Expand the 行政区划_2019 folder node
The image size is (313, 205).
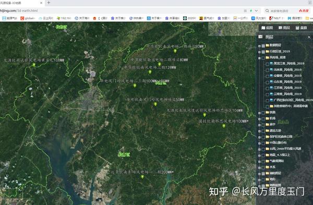coord(259,52)
